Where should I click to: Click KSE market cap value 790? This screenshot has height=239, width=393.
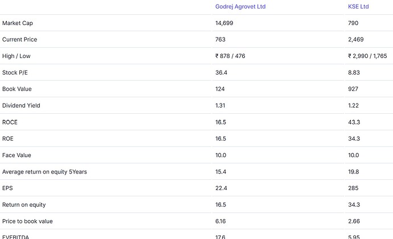(x=353, y=23)
